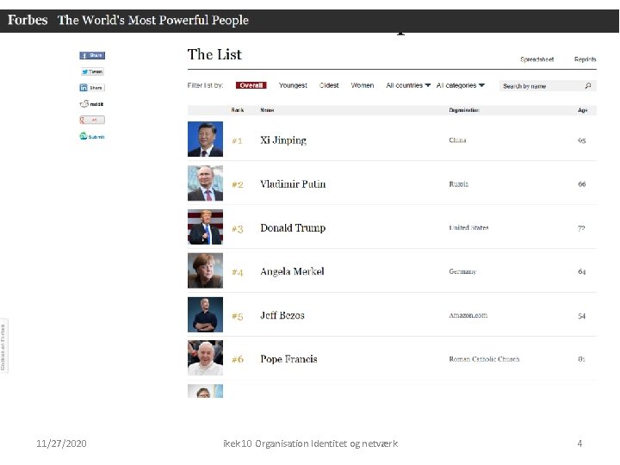Sort by the Organization column header
This screenshot has height=465, width=620.
pos(464,110)
